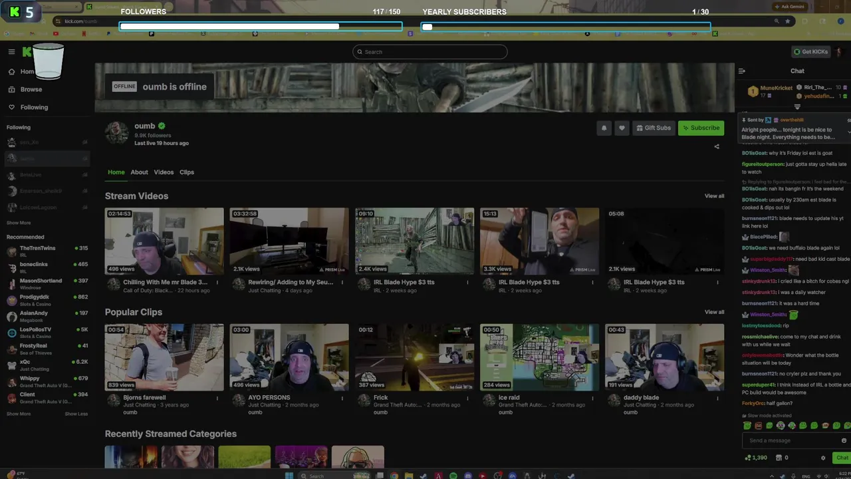This screenshot has height=479, width=851.
Task: Bookmark page with star icon in address bar
Action: 788,21
